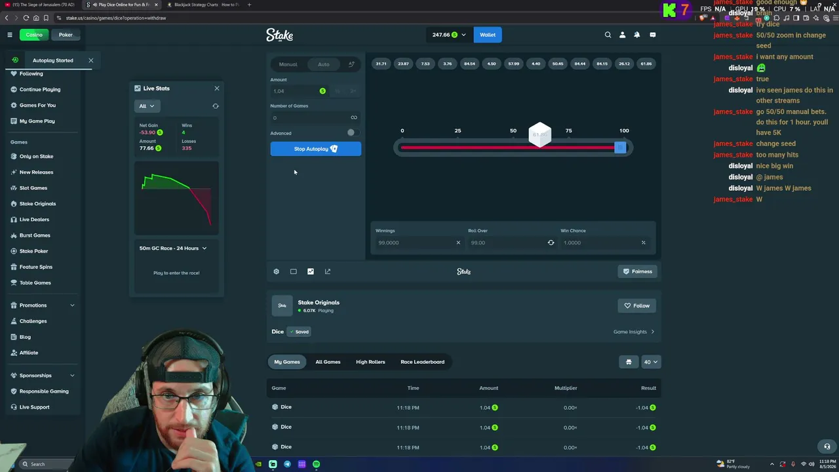Open Spotify from the taskbar
The height and width of the screenshot is (472, 839).
[316, 464]
